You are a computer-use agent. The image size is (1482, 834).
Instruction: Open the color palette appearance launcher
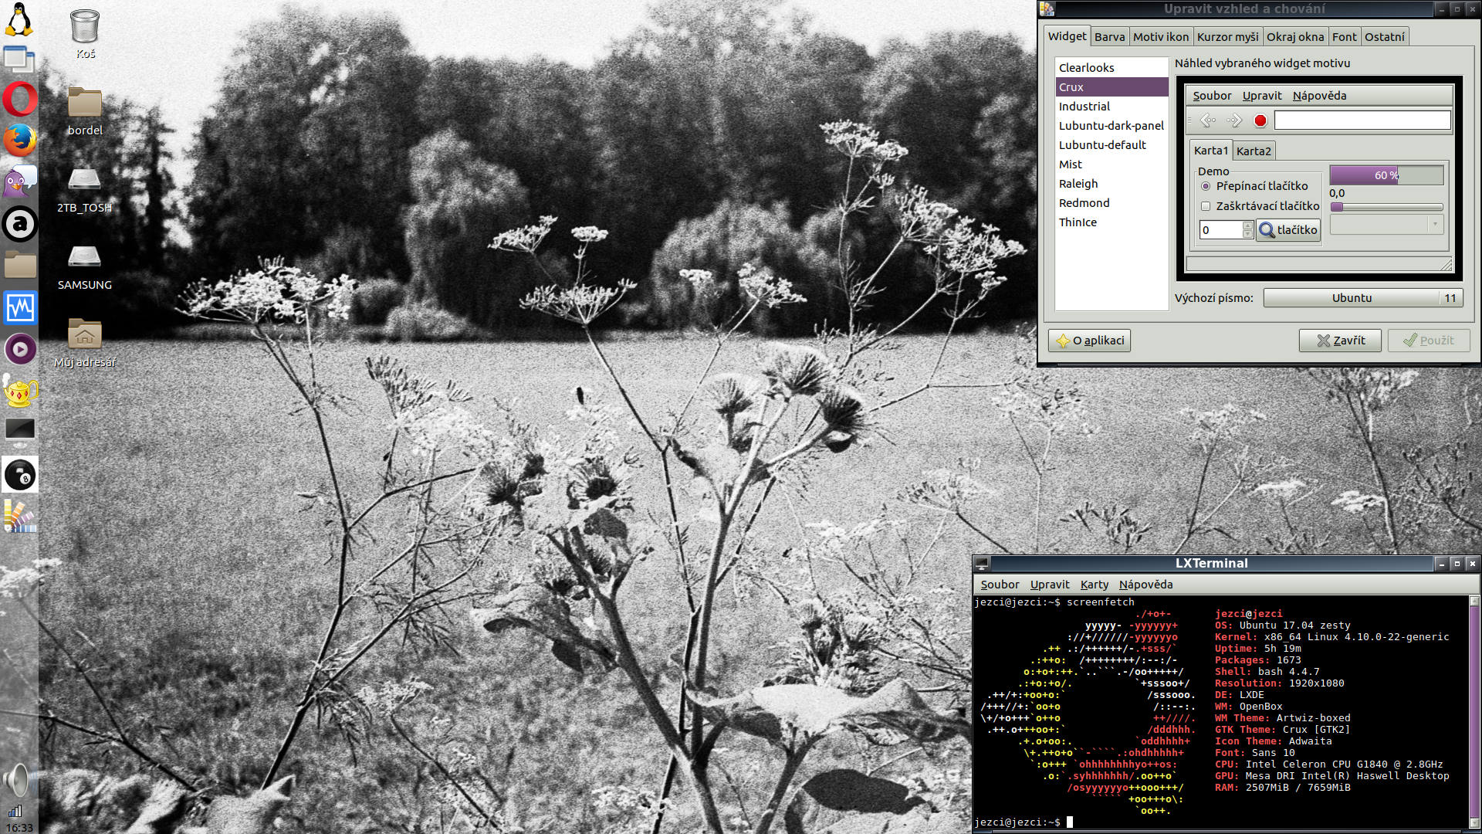(x=19, y=516)
